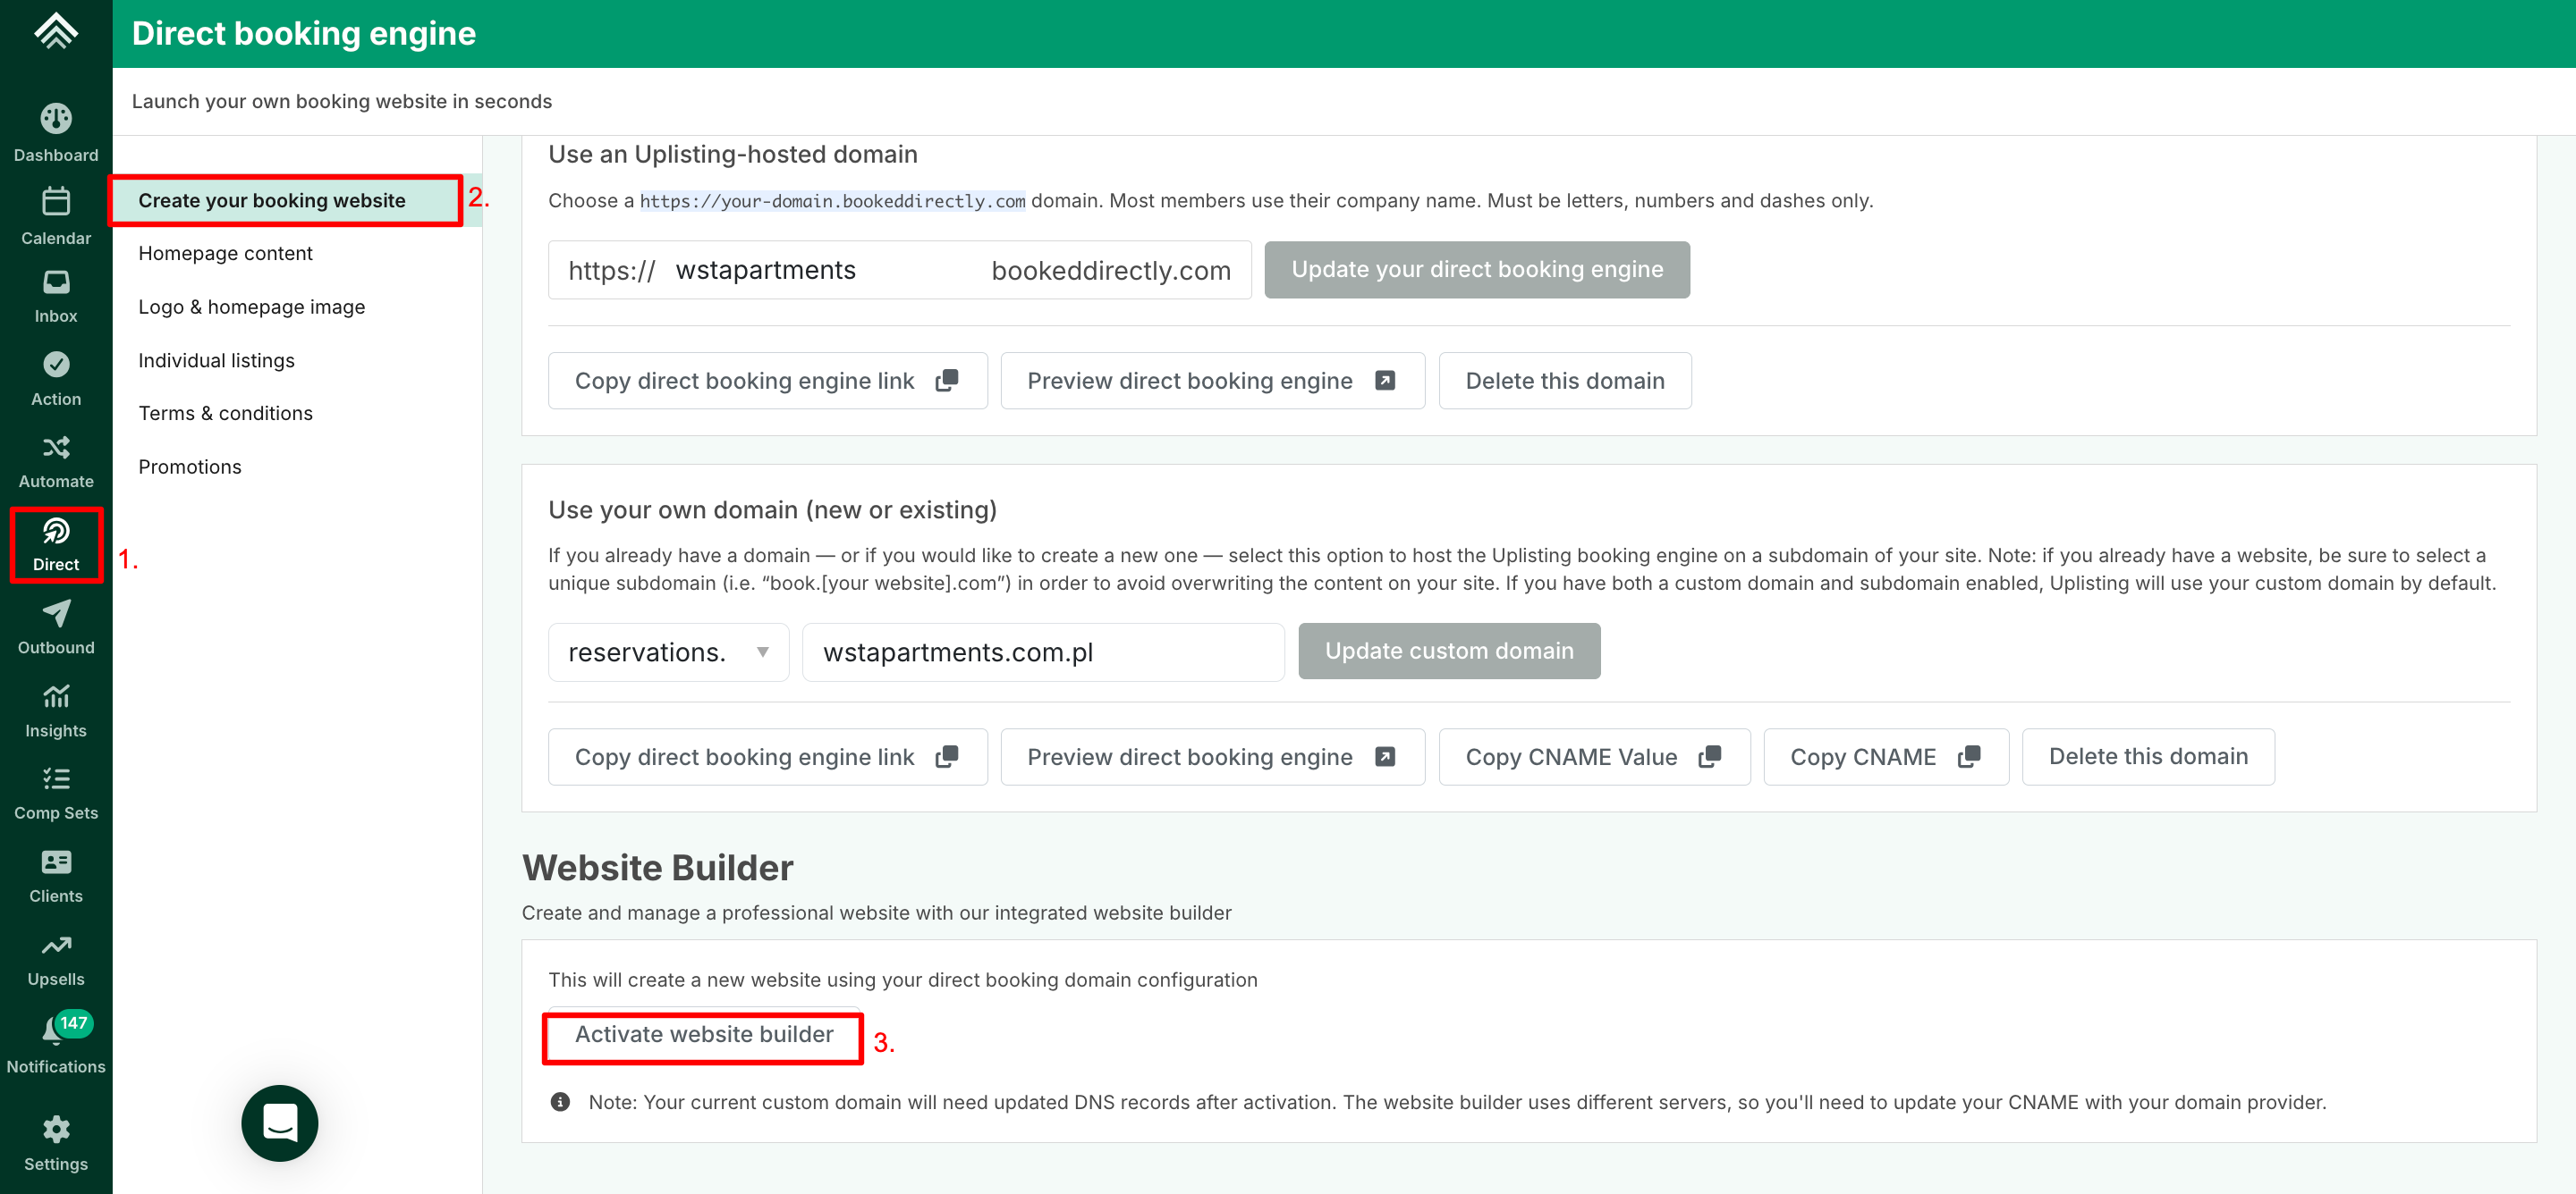Open the Inbox icon

coord(56,284)
